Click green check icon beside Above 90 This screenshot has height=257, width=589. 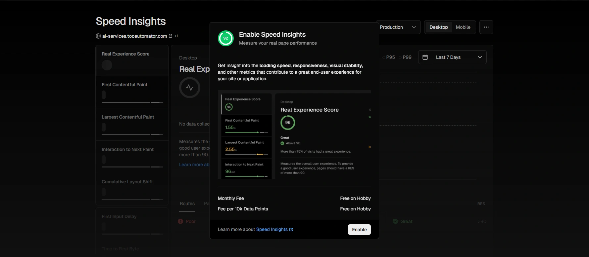[282, 143]
